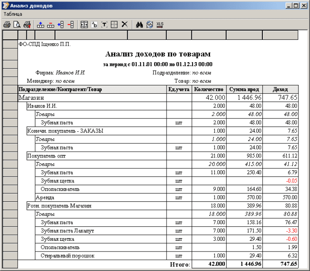Click the cell borders grid icon
Image resolution: width=310 pixels, height=271 pixels.
pos(114,25)
